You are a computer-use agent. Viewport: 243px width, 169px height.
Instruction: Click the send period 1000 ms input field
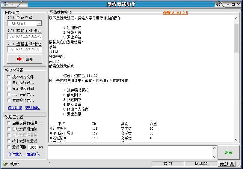pyautogui.click(x=33, y=147)
